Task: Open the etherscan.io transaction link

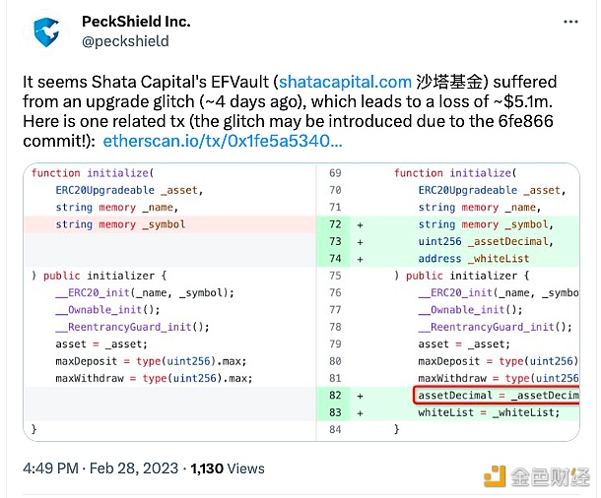Action: tap(223, 141)
